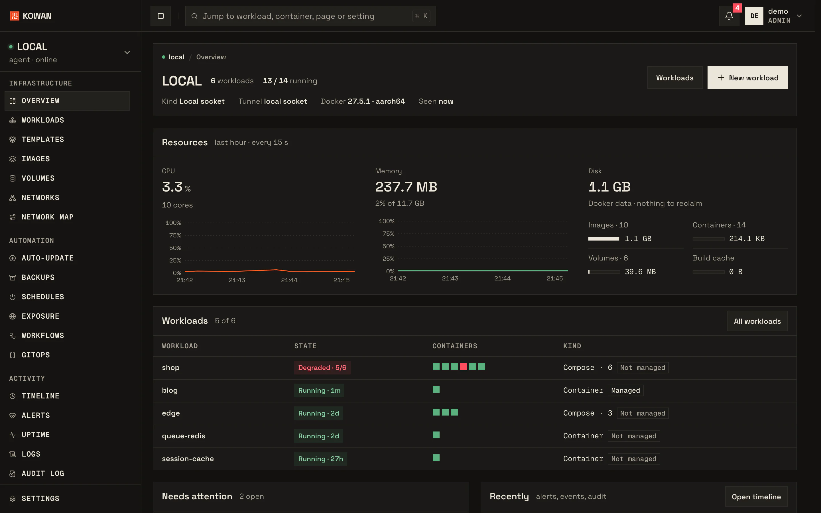Open the session-cache workload row

475,458
